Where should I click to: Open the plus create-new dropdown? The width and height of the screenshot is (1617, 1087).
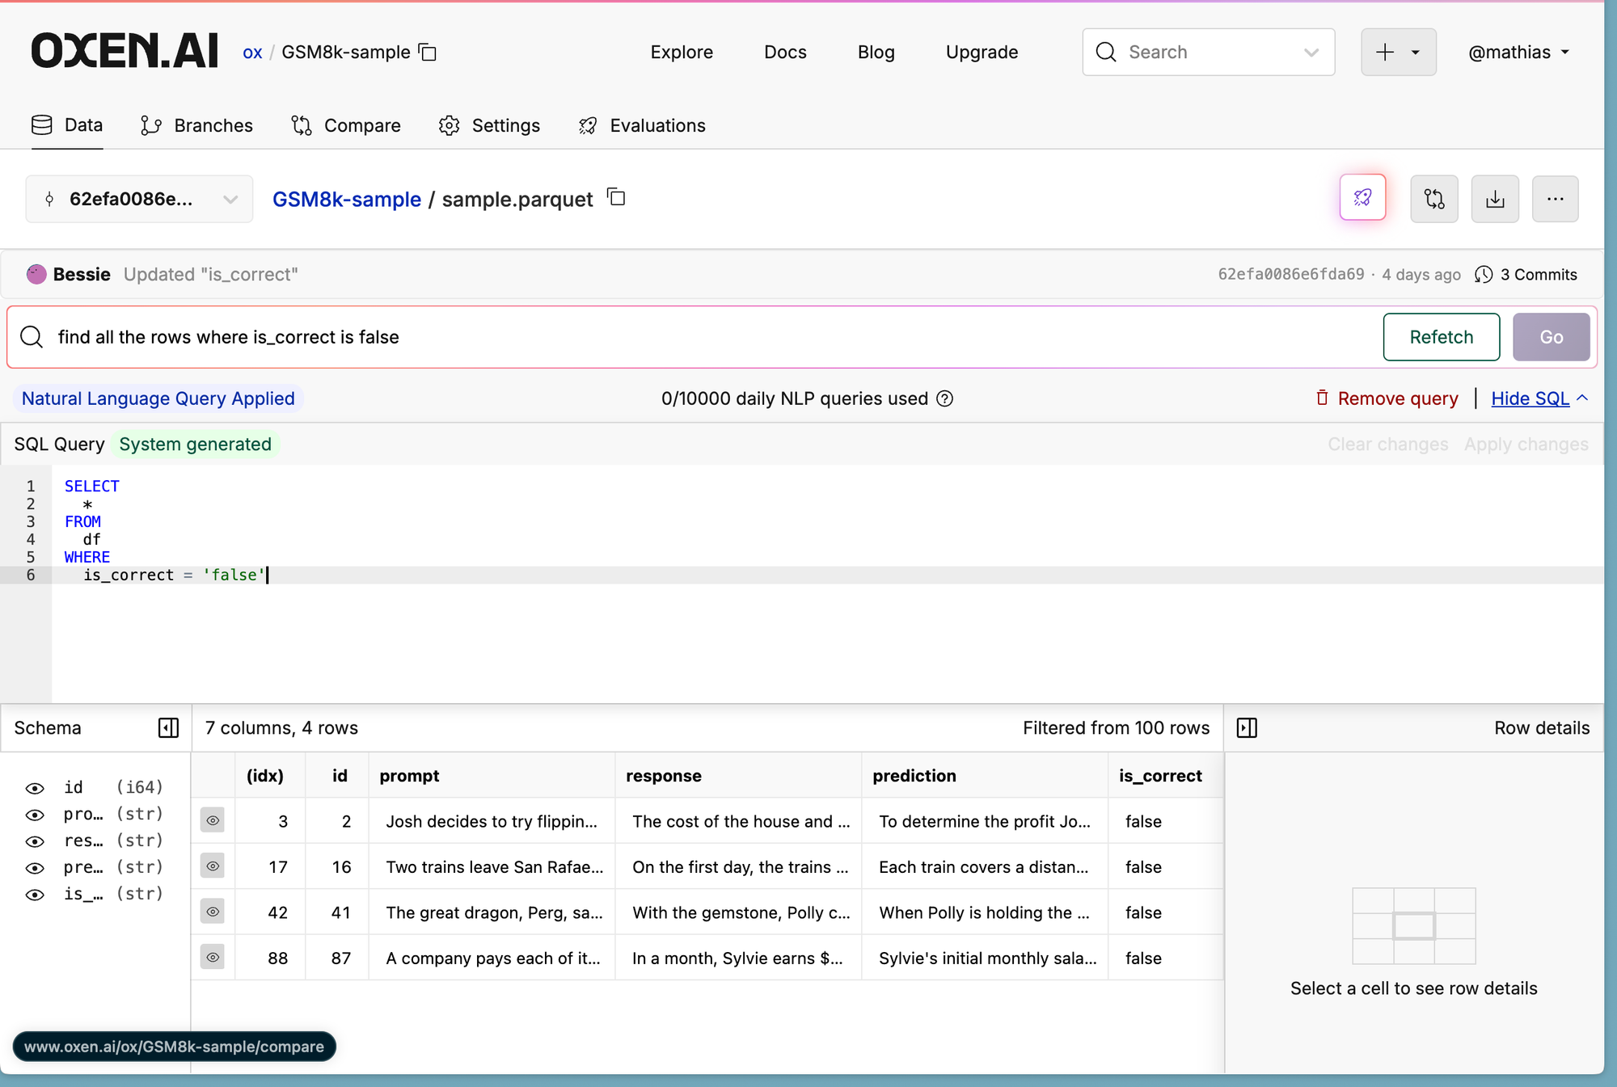pos(1398,53)
